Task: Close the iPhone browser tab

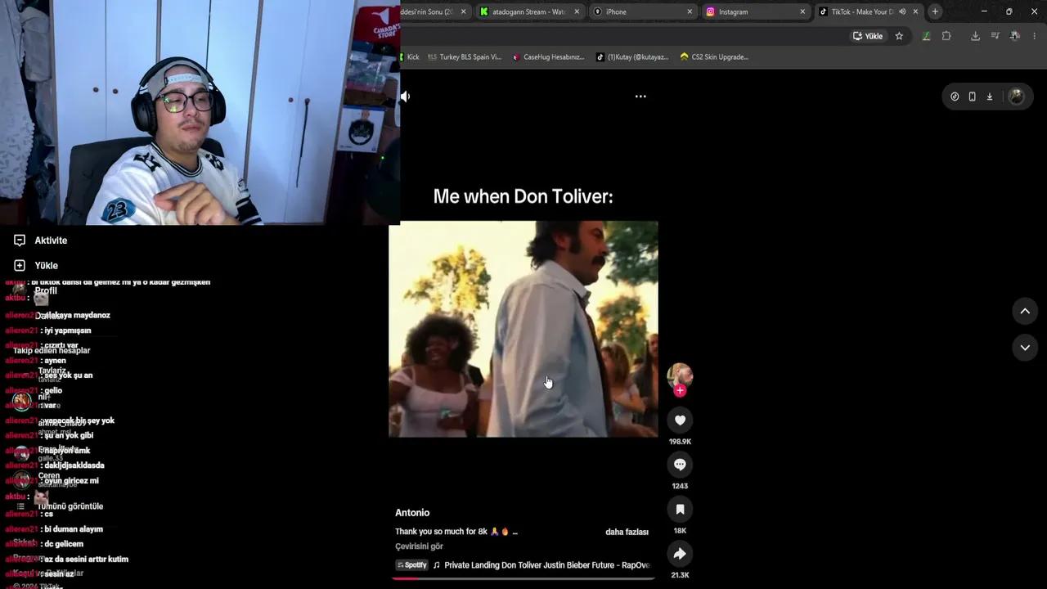Action: (x=690, y=11)
